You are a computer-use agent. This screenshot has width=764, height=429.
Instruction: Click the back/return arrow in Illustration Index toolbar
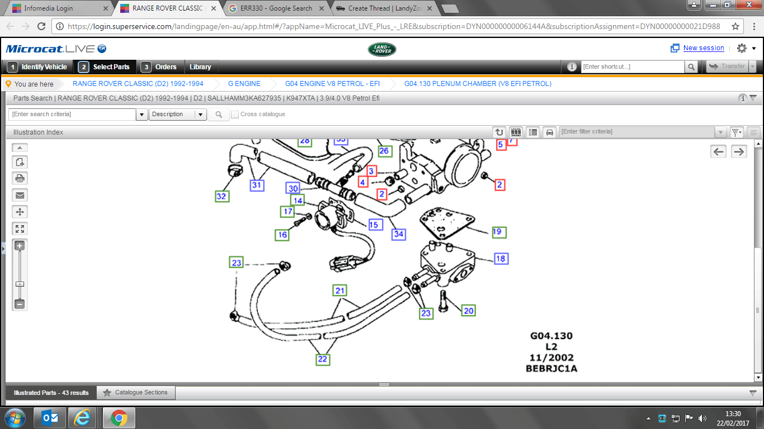[499, 132]
